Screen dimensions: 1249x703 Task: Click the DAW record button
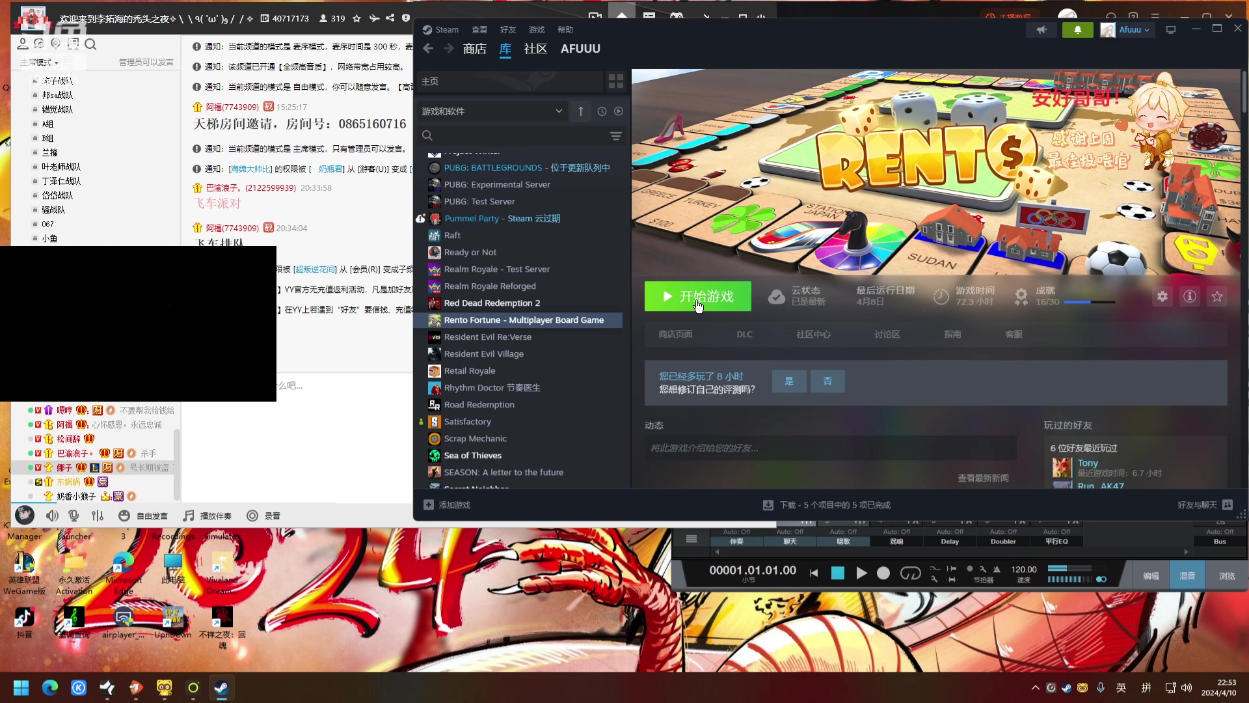[x=883, y=573]
